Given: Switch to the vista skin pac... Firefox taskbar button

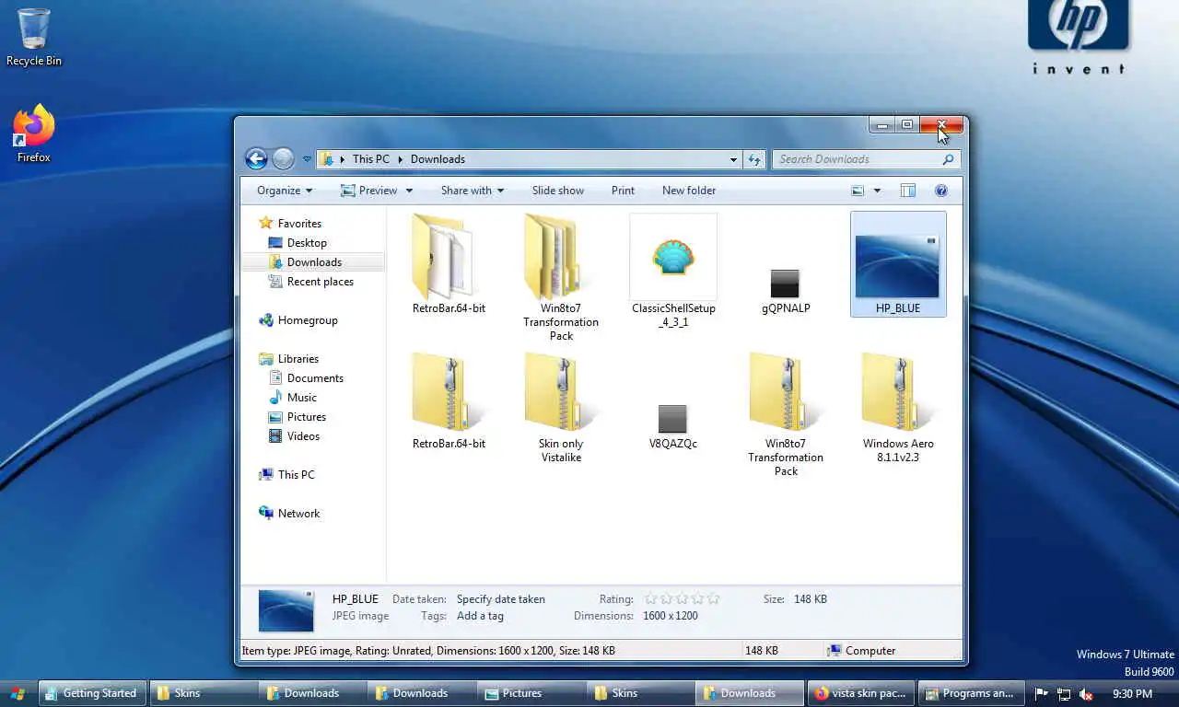Looking at the screenshot, I should pos(861,693).
